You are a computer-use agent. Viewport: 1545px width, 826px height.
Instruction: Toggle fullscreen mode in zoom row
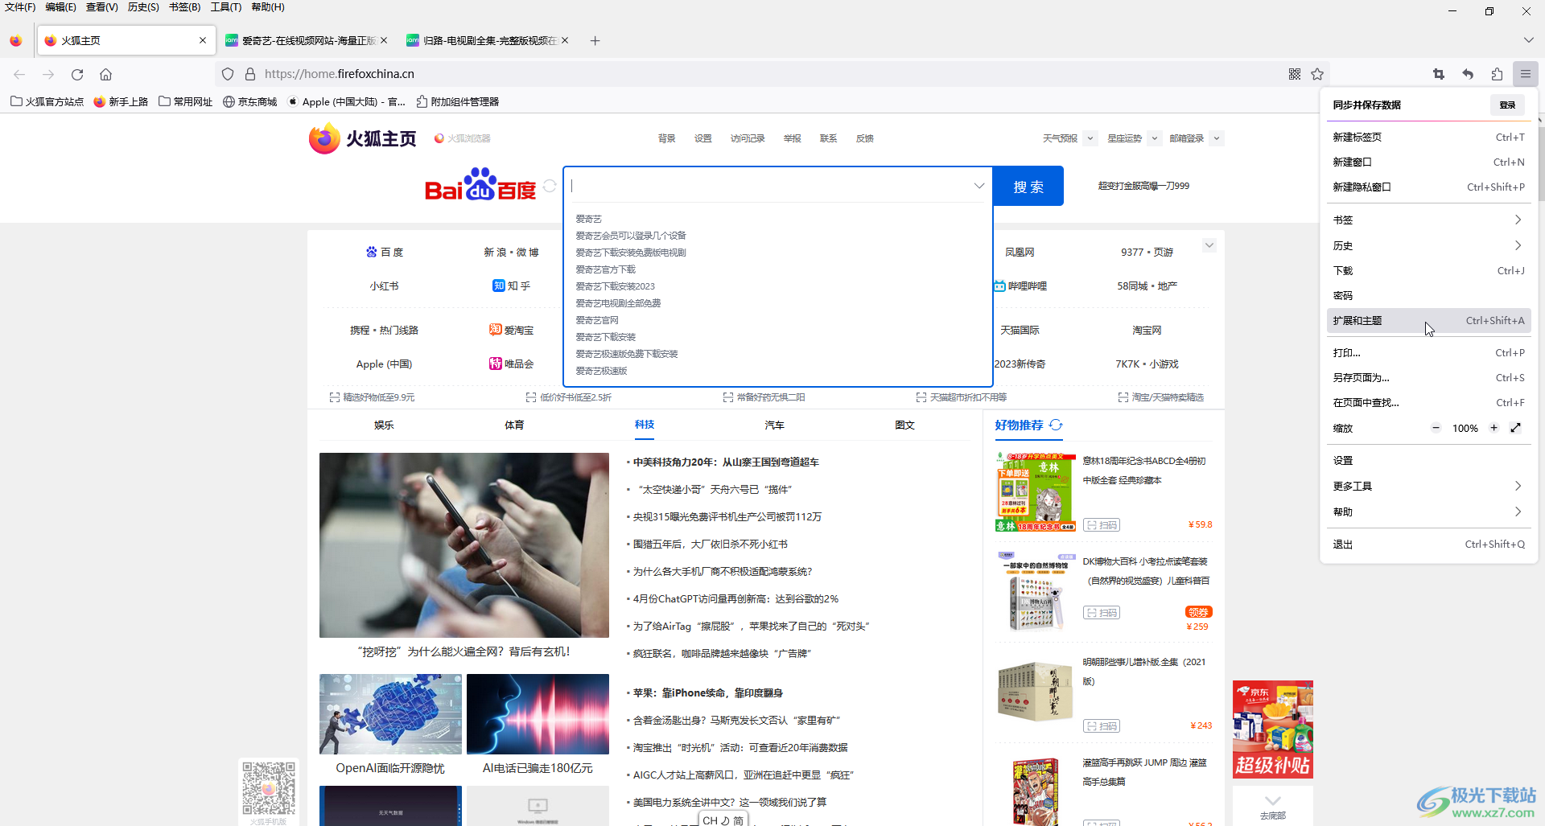point(1516,428)
